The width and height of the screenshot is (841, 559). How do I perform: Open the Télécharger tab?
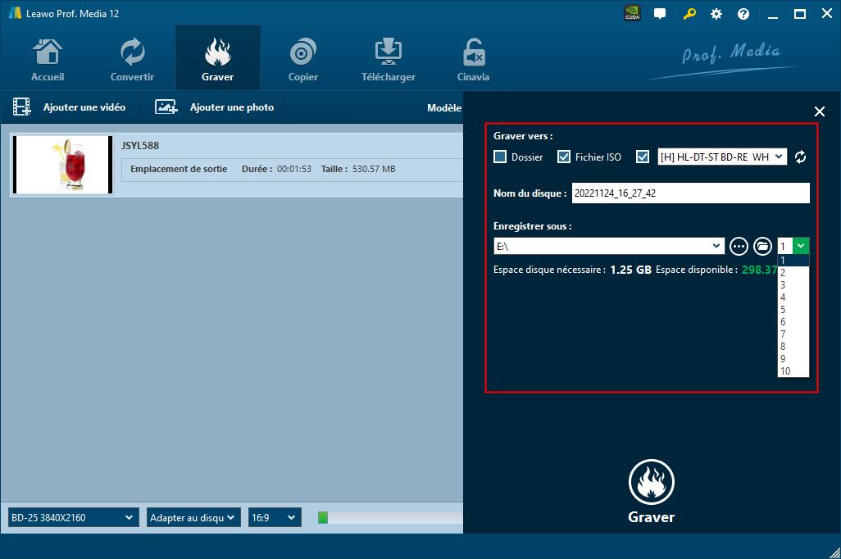[x=388, y=59]
